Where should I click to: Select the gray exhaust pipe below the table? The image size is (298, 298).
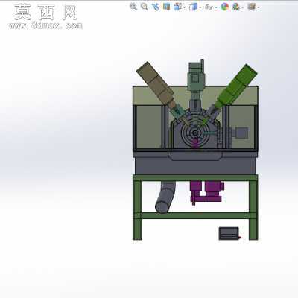tap(165, 197)
